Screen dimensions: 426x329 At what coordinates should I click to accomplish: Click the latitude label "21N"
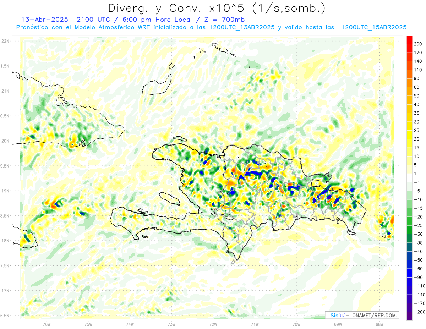[x=5, y=91]
